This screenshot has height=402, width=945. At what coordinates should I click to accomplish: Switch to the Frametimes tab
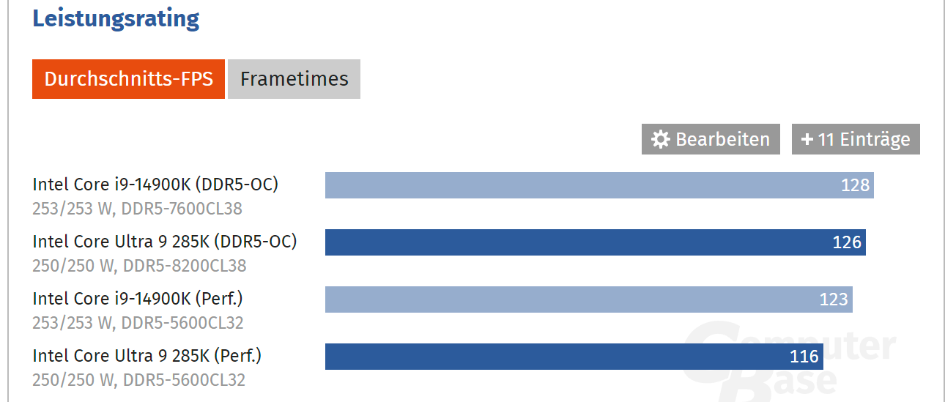[x=294, y=79]
